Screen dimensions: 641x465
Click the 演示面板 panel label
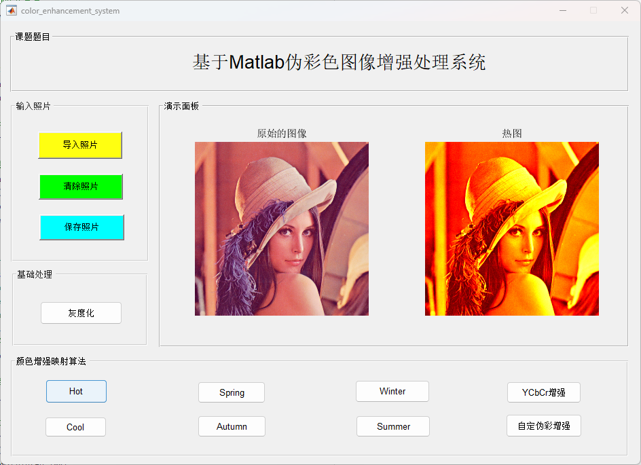pyautogui.click(x=181, y=107)
